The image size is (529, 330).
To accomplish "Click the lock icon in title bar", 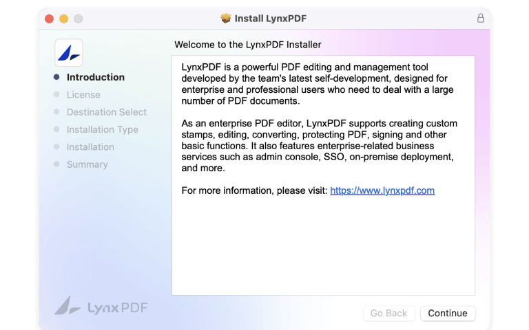I will (x=480, y=19).
